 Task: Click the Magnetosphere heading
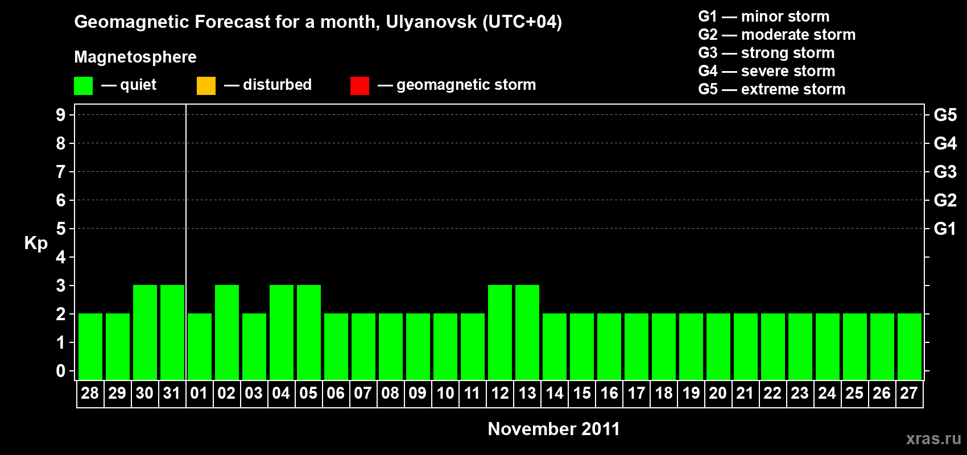pos(135,57)
